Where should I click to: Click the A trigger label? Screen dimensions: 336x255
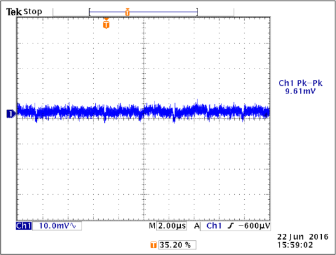(x=197, y=226)
